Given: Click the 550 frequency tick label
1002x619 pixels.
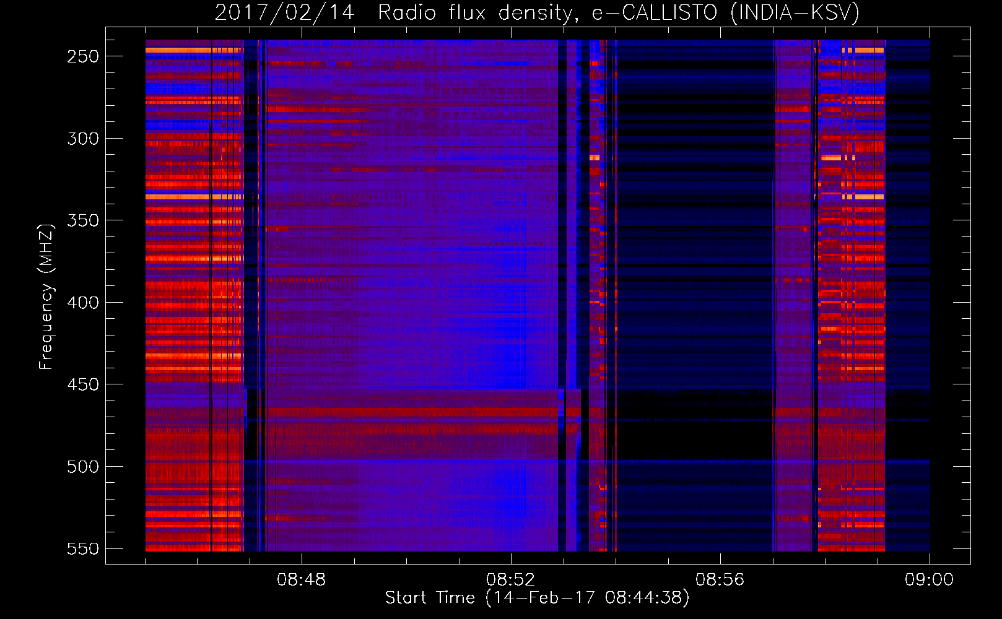Looking at the screenshot, I should click(x=83, y=548).
